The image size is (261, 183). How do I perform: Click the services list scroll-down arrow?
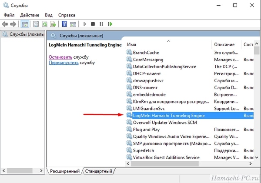pyautogui.click(x=257, y=157)
